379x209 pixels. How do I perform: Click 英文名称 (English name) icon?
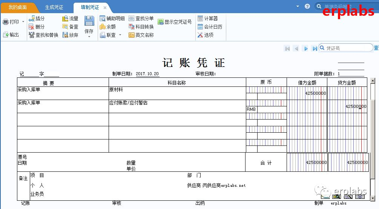pyautogui.click(x=131, y=35)
